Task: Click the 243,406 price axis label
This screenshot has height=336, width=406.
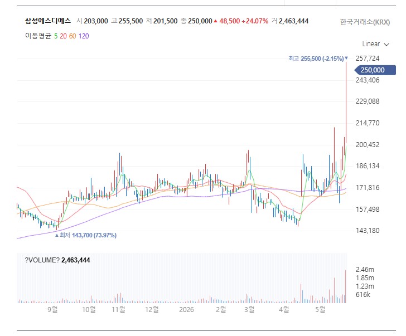Action: [368, 80]
